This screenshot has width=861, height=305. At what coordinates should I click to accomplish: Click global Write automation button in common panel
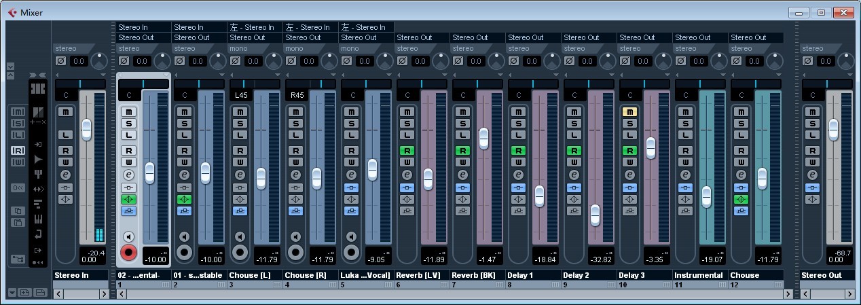point(18,162)
